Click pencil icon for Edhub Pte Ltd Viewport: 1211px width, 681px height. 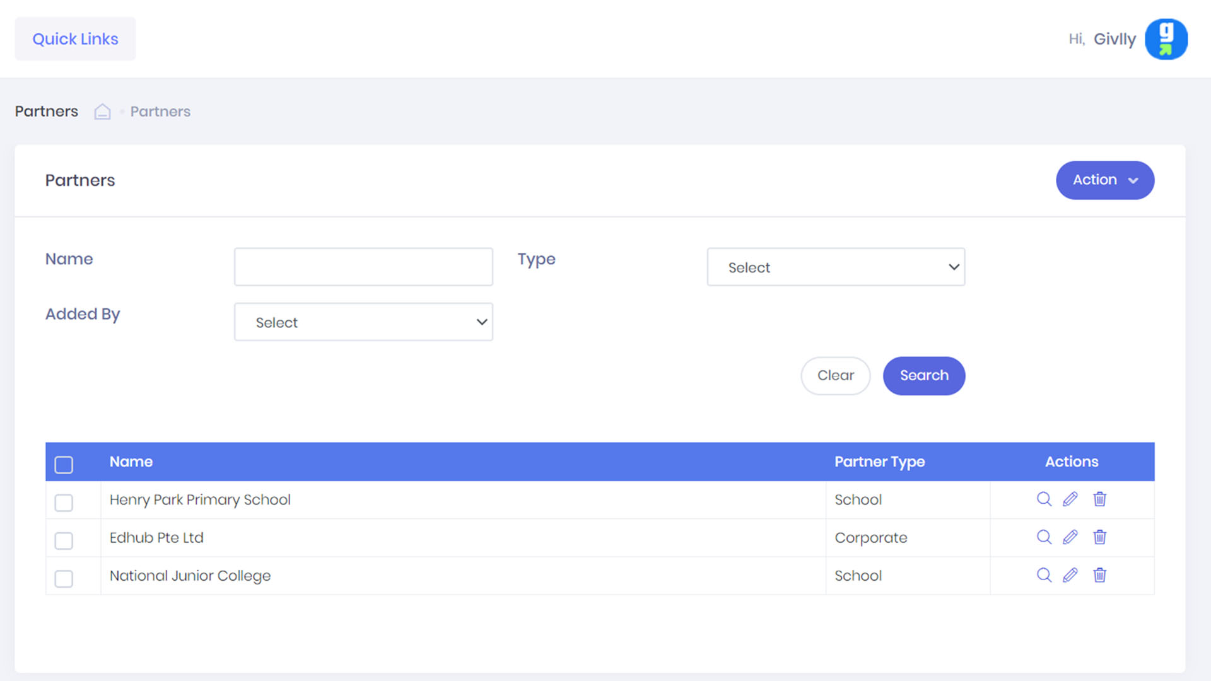pos(1070,537)
